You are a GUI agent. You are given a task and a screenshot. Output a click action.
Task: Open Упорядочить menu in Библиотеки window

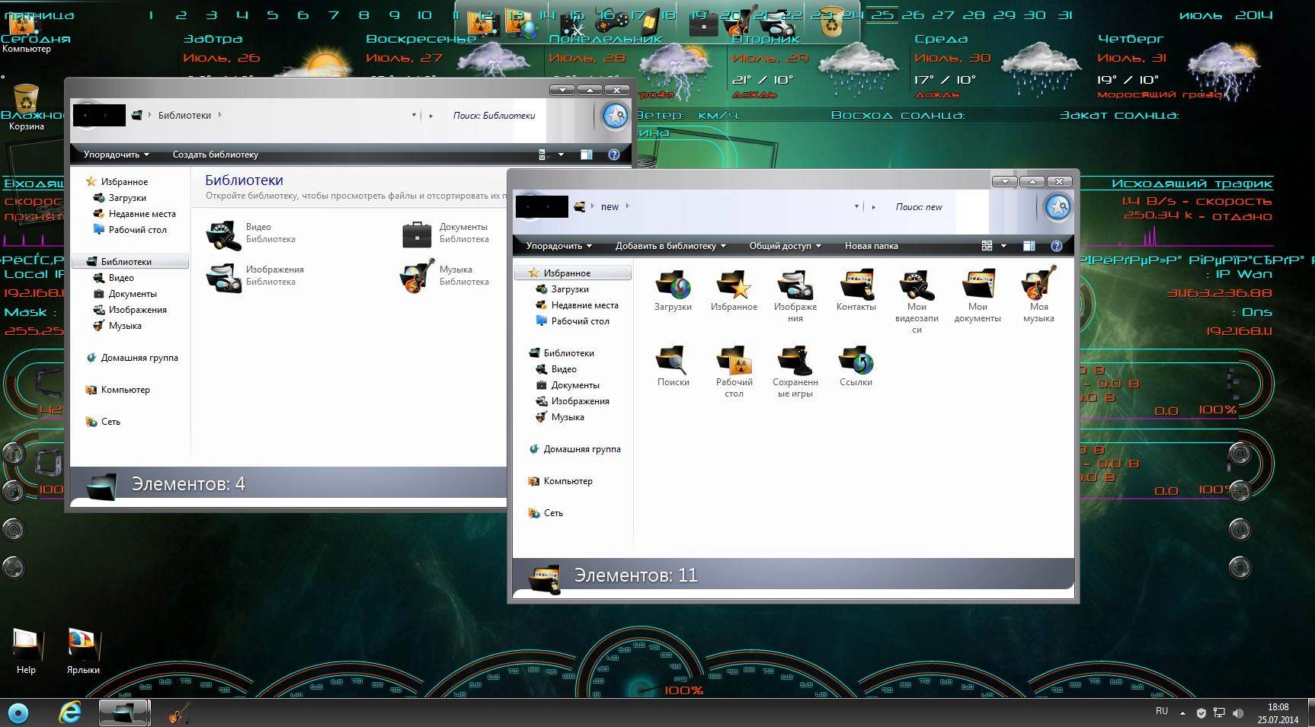coord(116,155)
